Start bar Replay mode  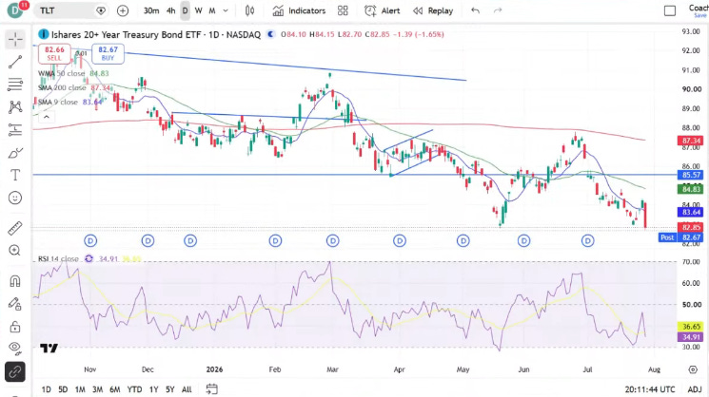tap(433, 10)
